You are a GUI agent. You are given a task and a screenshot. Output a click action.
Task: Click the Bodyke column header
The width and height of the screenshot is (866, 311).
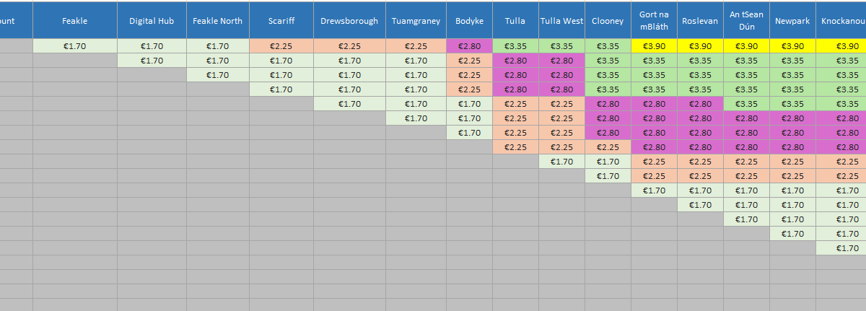click(469, 20)
